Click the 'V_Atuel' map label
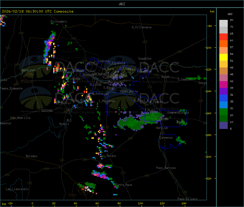Image resolution: width=244 pixels, height=207 pixels. [x=139, y=101]
